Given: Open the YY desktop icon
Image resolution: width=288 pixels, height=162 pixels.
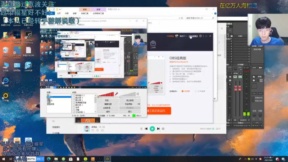Looking at the screenshot, I should 5,97.
